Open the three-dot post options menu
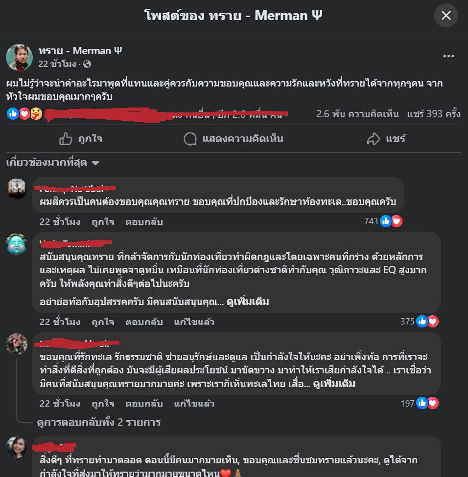The image size is (468, 477). (448, 56)
